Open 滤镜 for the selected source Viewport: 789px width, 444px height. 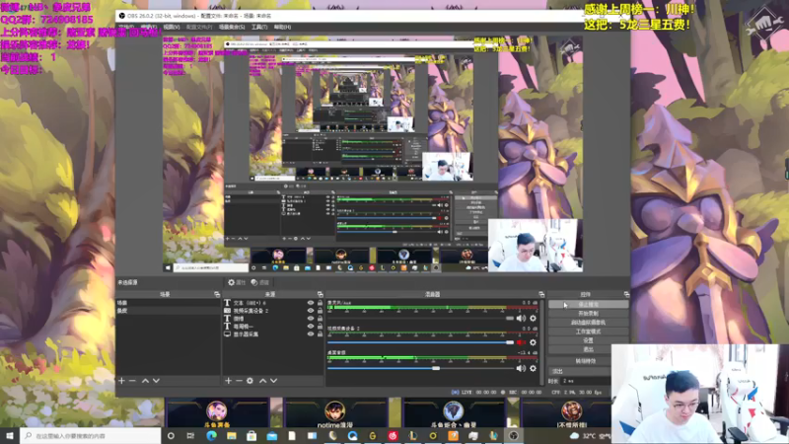[260, 282]
